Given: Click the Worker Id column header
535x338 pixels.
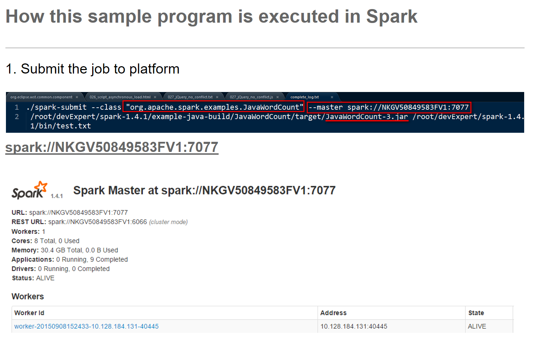Looking at the screenshot, I should pos(29,313).
